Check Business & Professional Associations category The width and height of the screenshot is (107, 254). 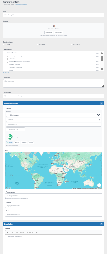7,62
